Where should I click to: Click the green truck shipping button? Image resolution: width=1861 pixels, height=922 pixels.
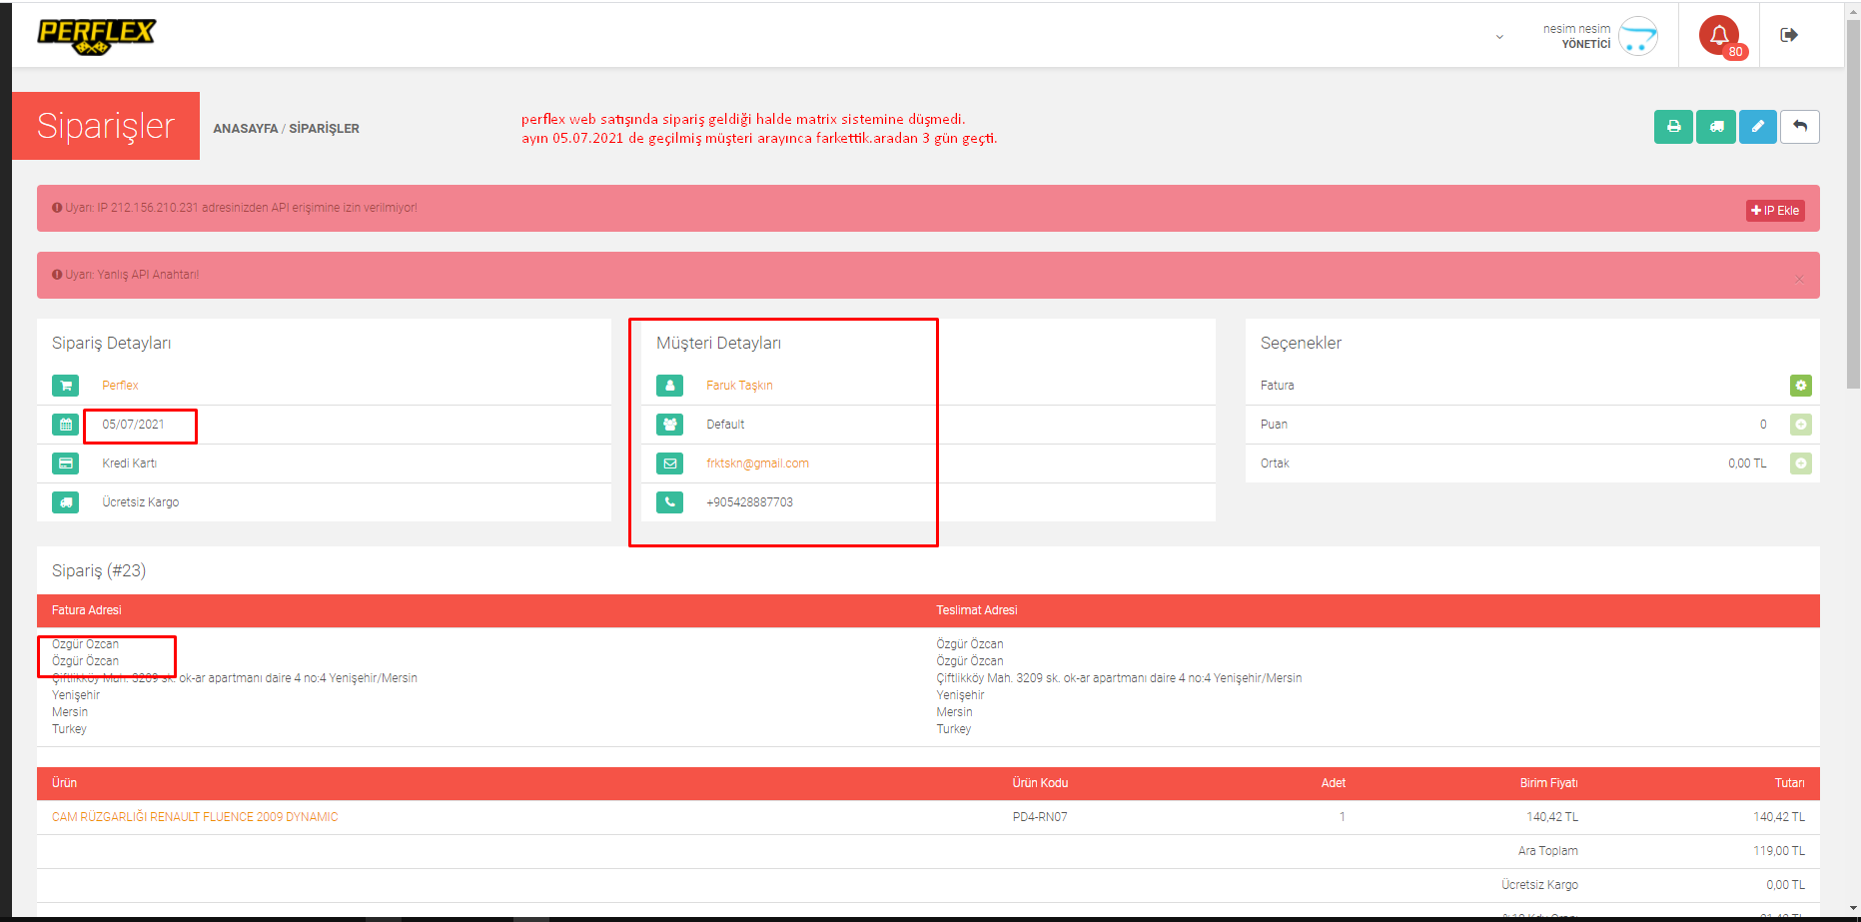coord(1716,127)
